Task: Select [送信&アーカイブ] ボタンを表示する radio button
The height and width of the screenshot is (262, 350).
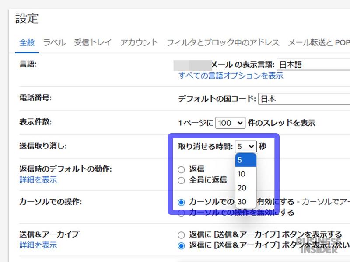Action: point(181,235)
